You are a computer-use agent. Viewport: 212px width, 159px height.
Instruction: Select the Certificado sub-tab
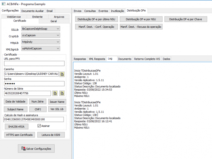click(x=20, y=21)
